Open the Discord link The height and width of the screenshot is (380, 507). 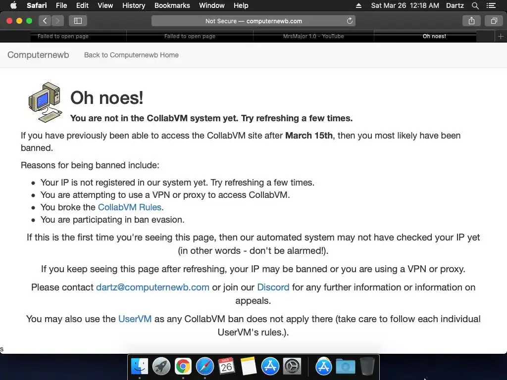click(x=273, y=287)
